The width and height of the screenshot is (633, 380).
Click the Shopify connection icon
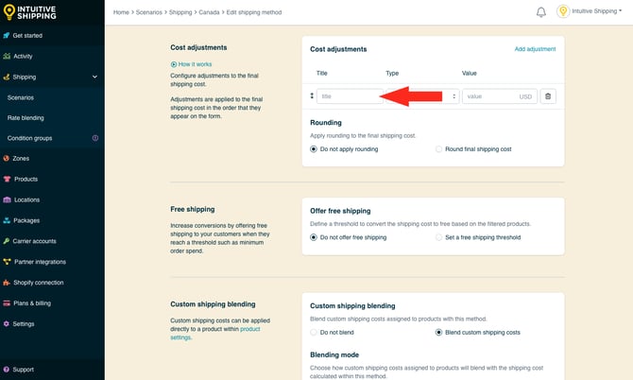pos(7,283)
